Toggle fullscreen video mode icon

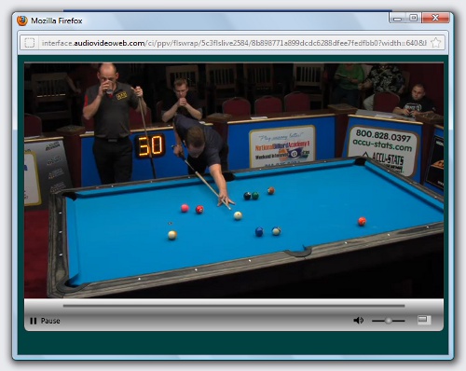424,320
